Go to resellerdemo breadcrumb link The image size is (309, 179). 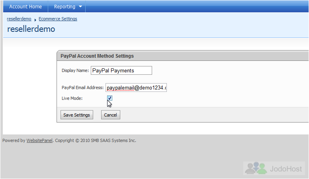coord(19,19)
